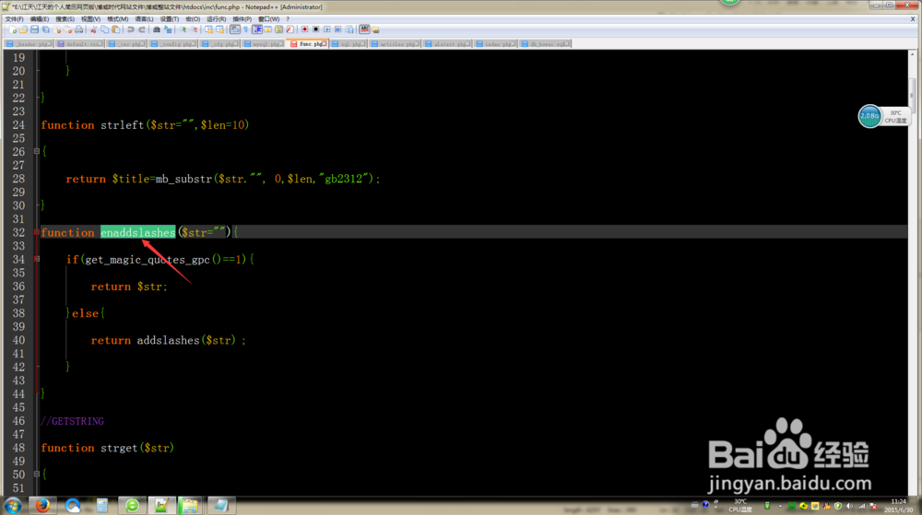This screenshot has height=515, width=922.
Task: Open Notepad++ taskbar icon
Action: pyautogui.click(x=161, y=506)
